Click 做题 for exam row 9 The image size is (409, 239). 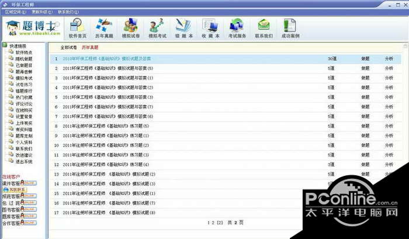(365, 136)
